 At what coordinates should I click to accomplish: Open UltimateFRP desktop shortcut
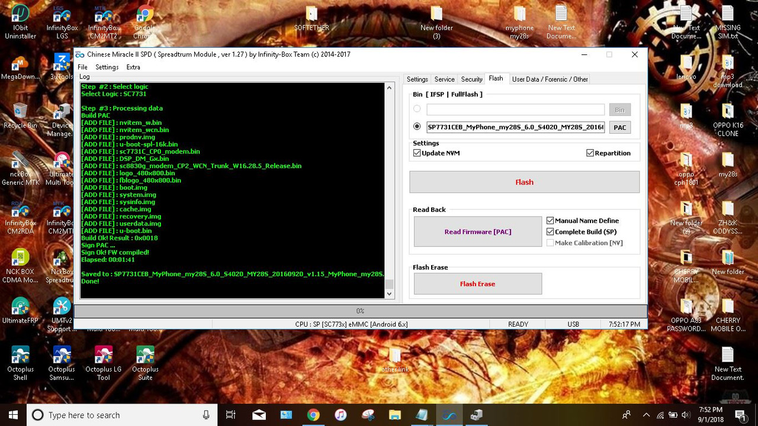(x=20, y=311)
